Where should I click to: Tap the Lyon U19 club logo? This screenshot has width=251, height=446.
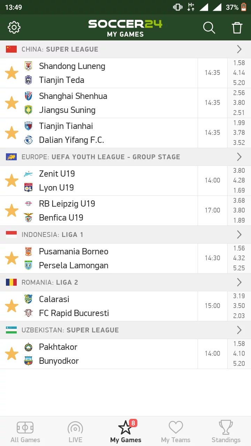coord(28,188)
